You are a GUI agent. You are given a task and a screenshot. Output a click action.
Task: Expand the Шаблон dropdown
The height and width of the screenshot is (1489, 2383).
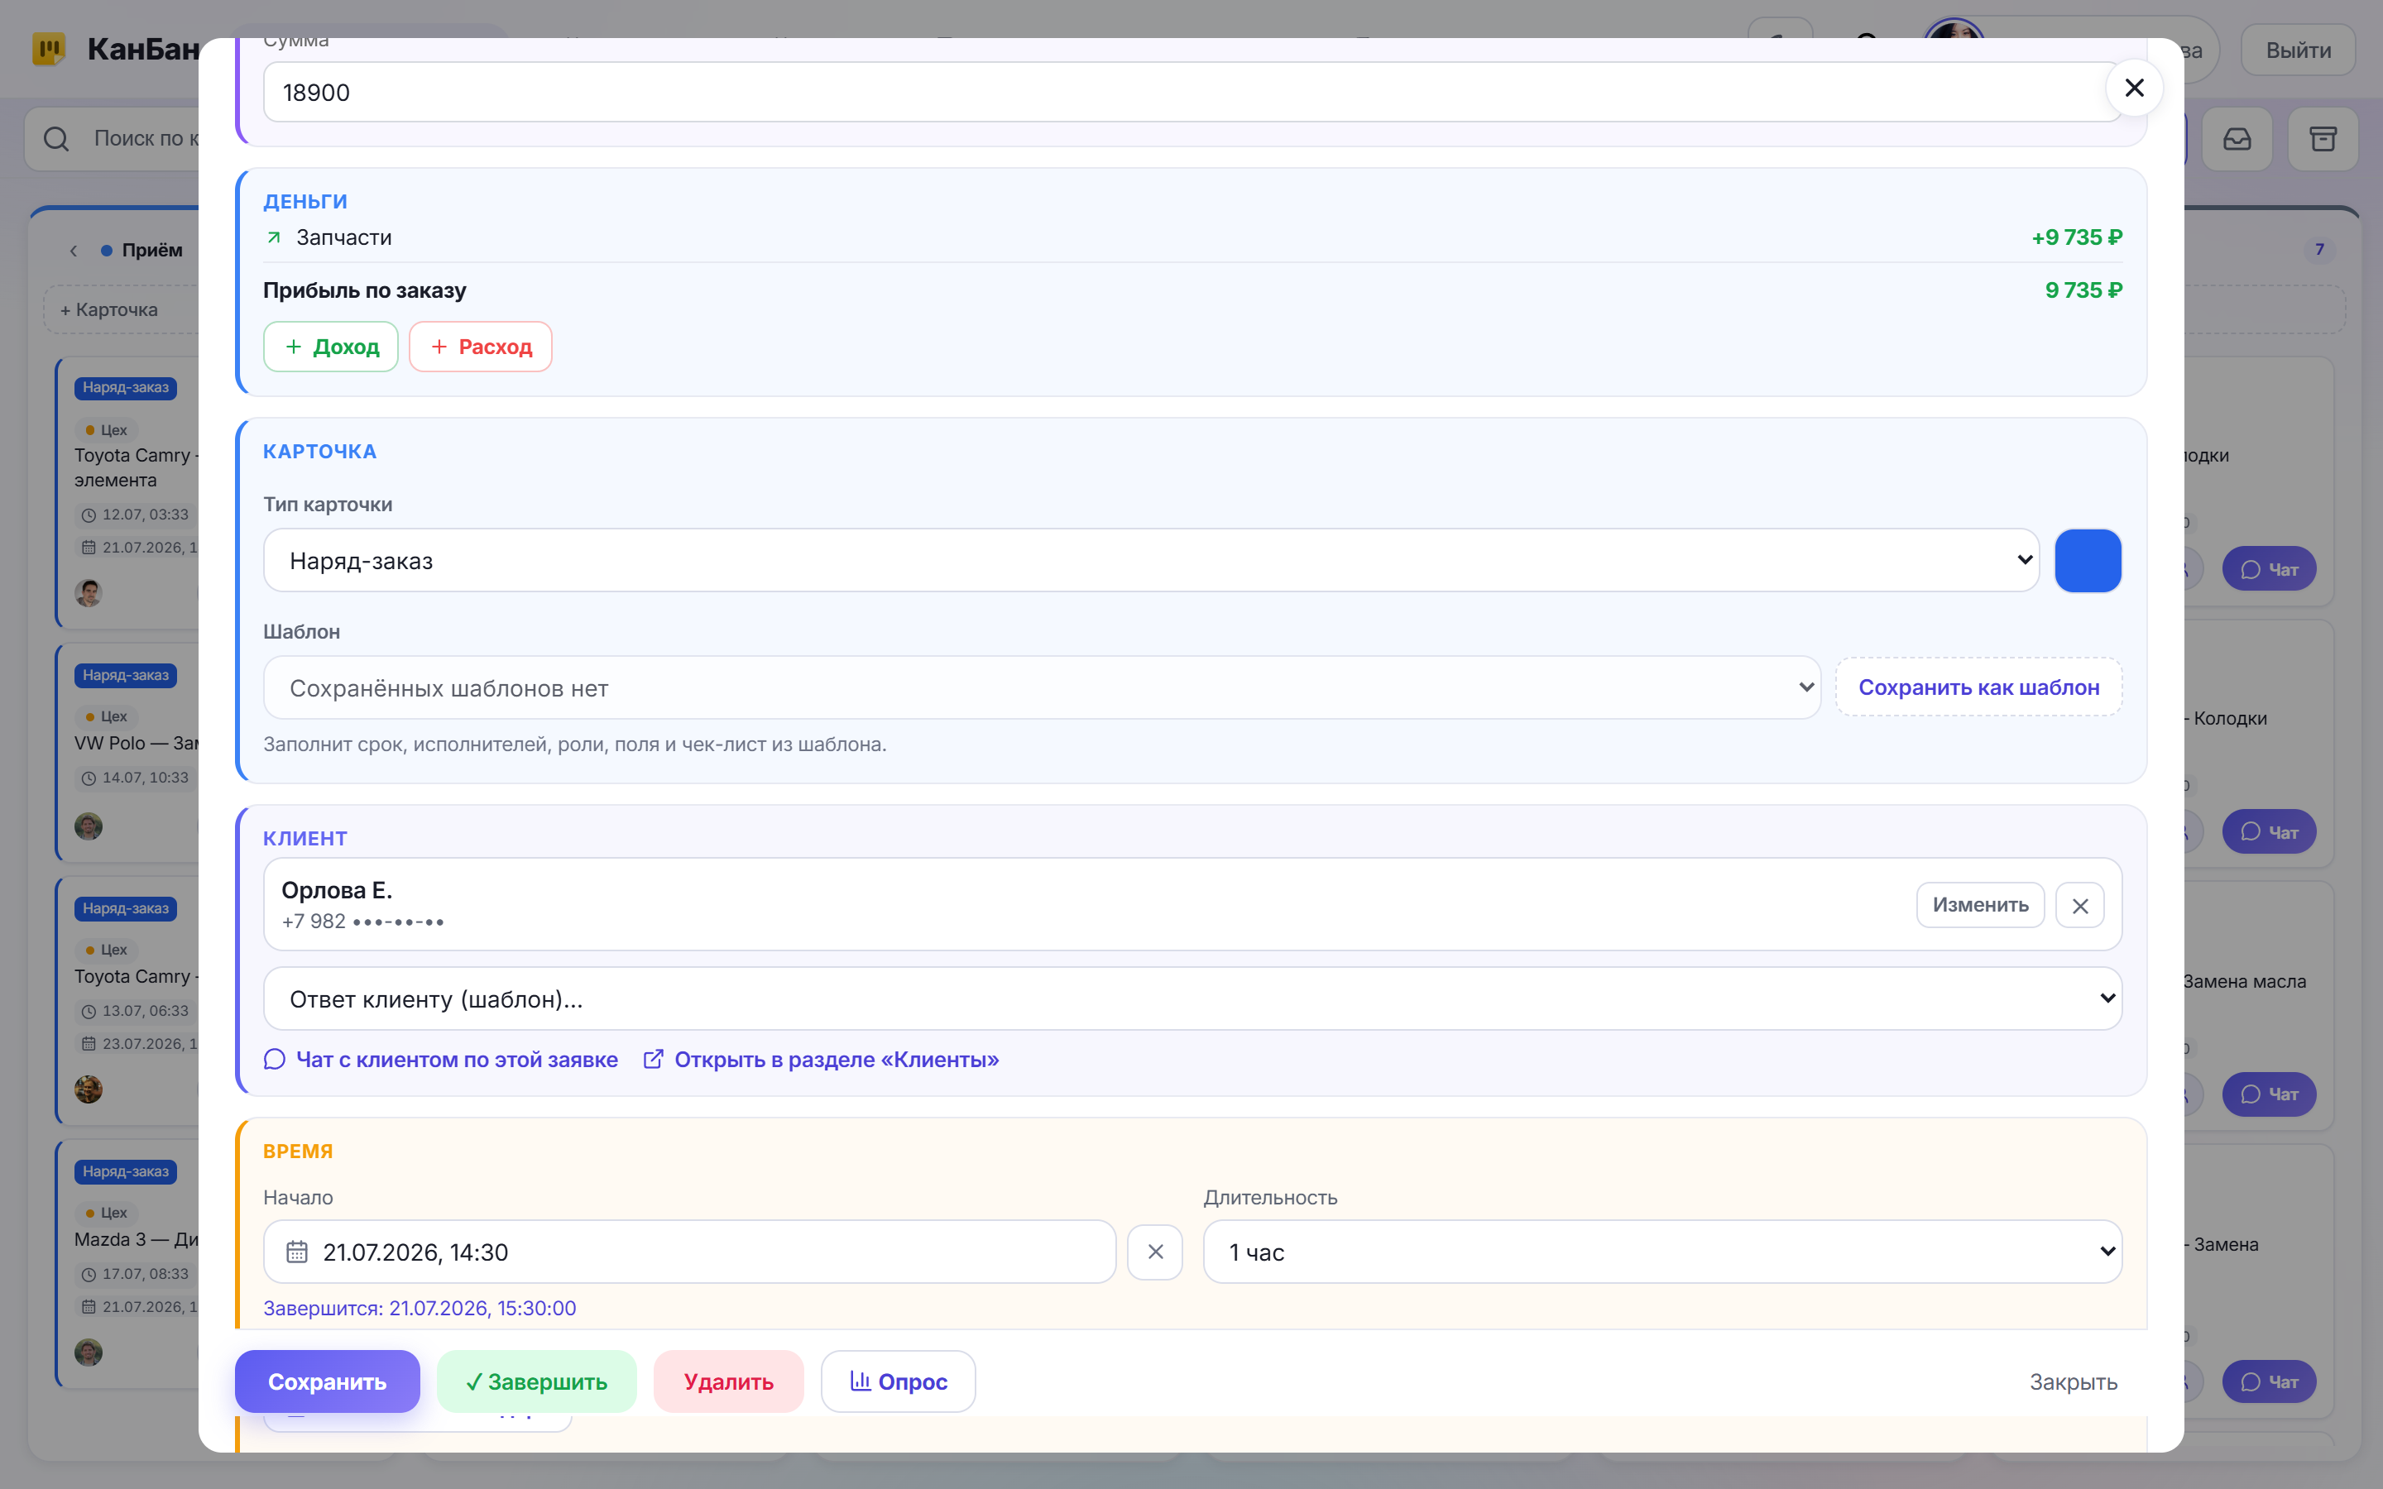click(x=1042, y=687)
